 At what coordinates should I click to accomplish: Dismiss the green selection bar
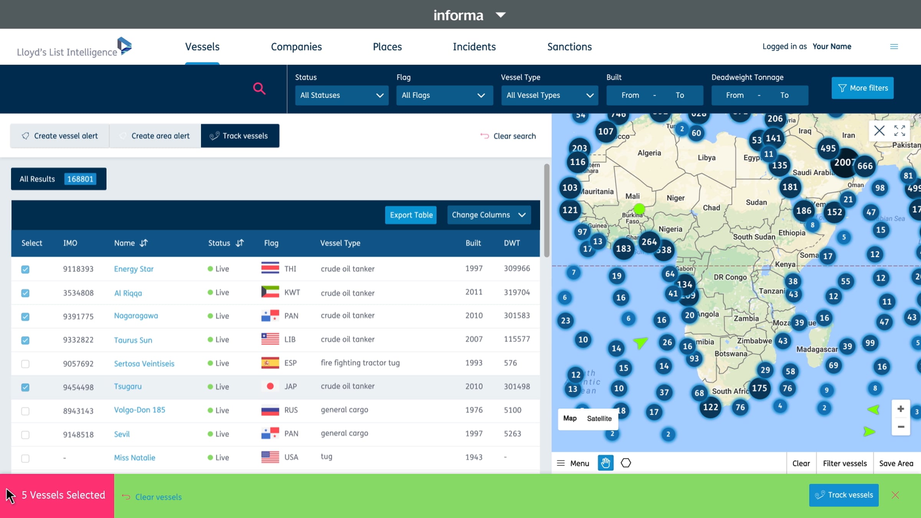[895, 495]
